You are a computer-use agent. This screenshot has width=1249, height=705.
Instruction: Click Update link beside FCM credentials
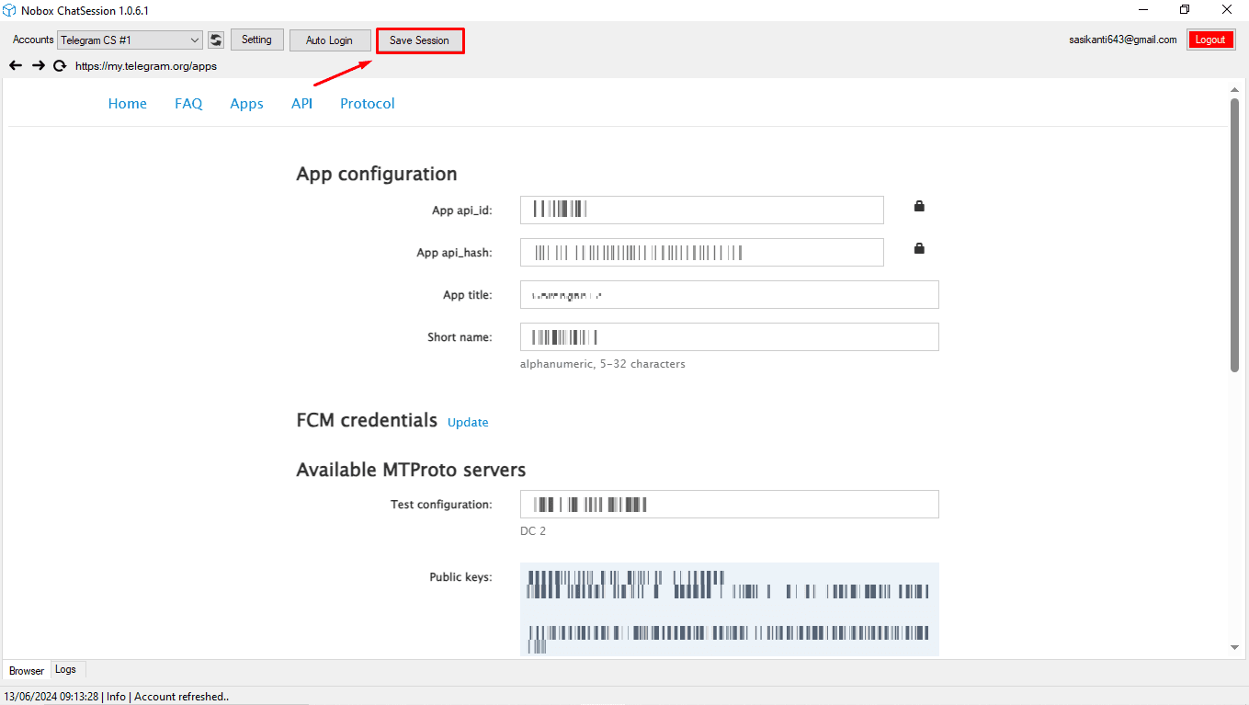coord(468,423)
